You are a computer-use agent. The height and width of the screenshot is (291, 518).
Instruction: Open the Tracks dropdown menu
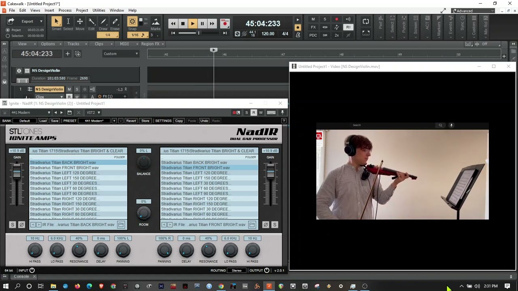[76, 44]
